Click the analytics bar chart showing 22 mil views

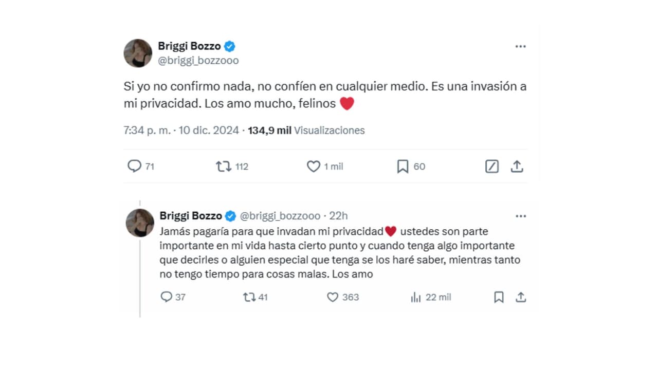pyautogui.click(x=414, y=297)
